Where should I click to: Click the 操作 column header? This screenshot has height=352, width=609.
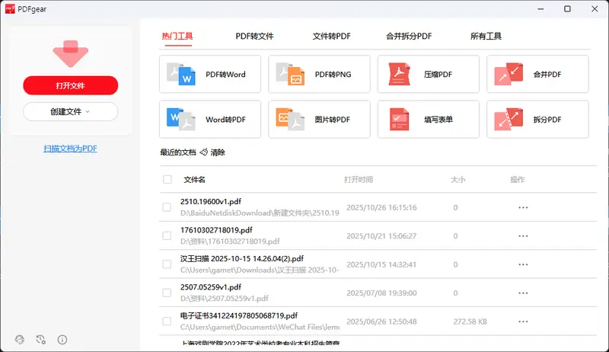click(x=518, y=180)
